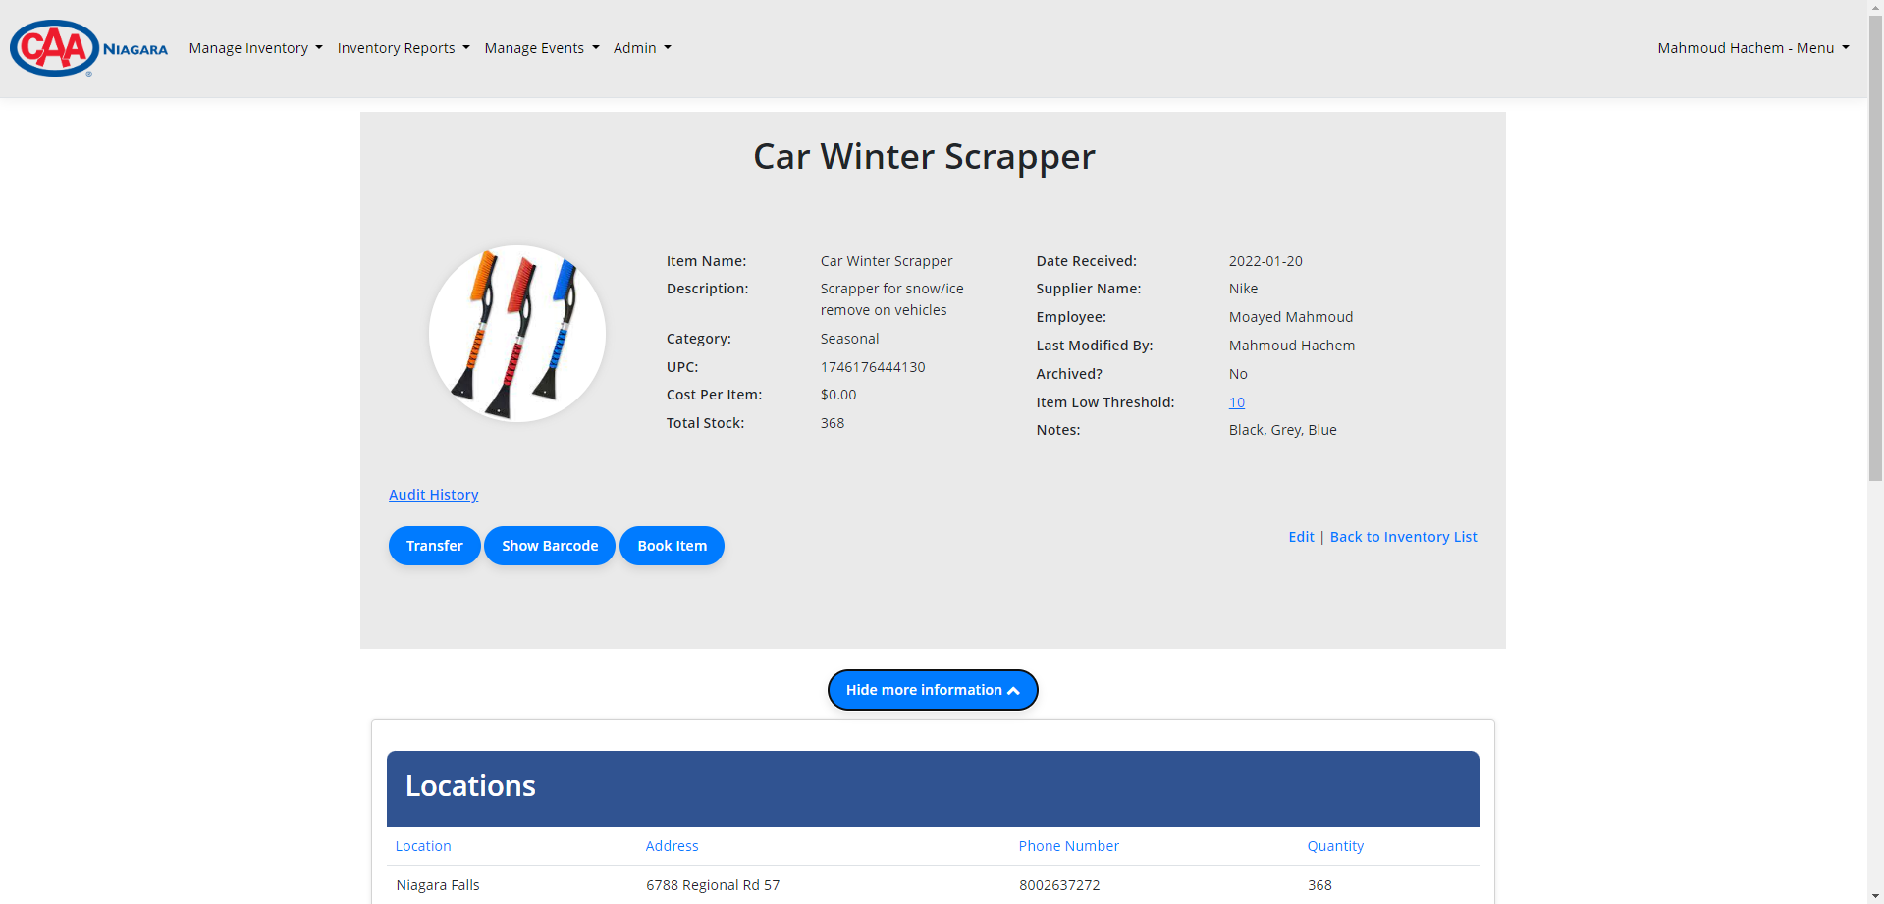1884x904 pixels.
Task: Click the Item Low Threshold value 10
Action: 1236,402
